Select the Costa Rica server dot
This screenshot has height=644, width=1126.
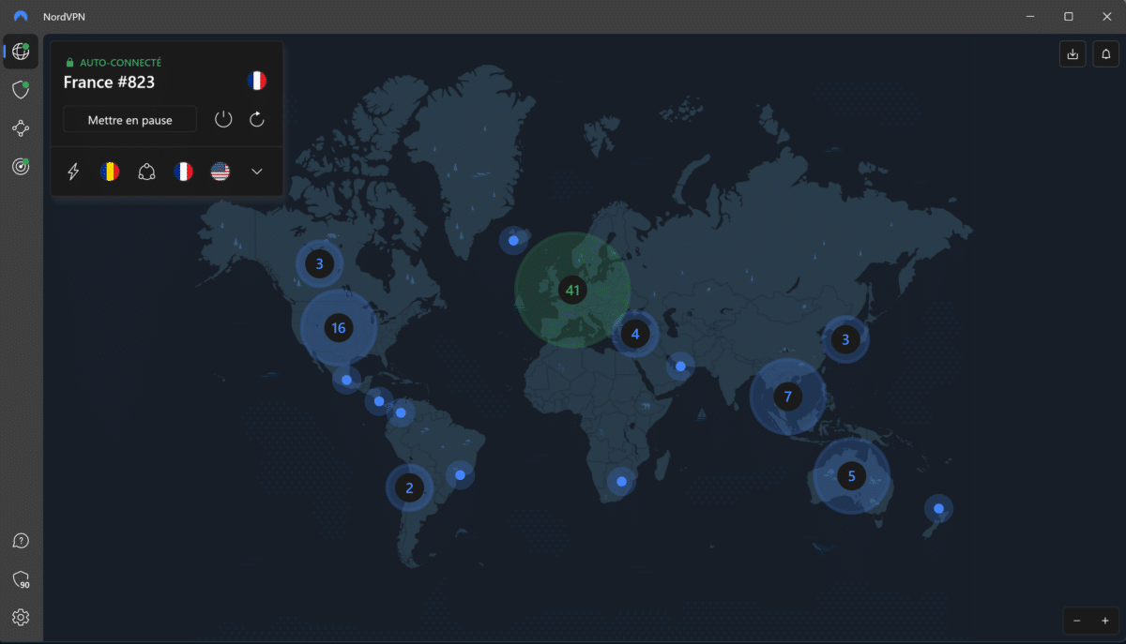tap(379, 401)
